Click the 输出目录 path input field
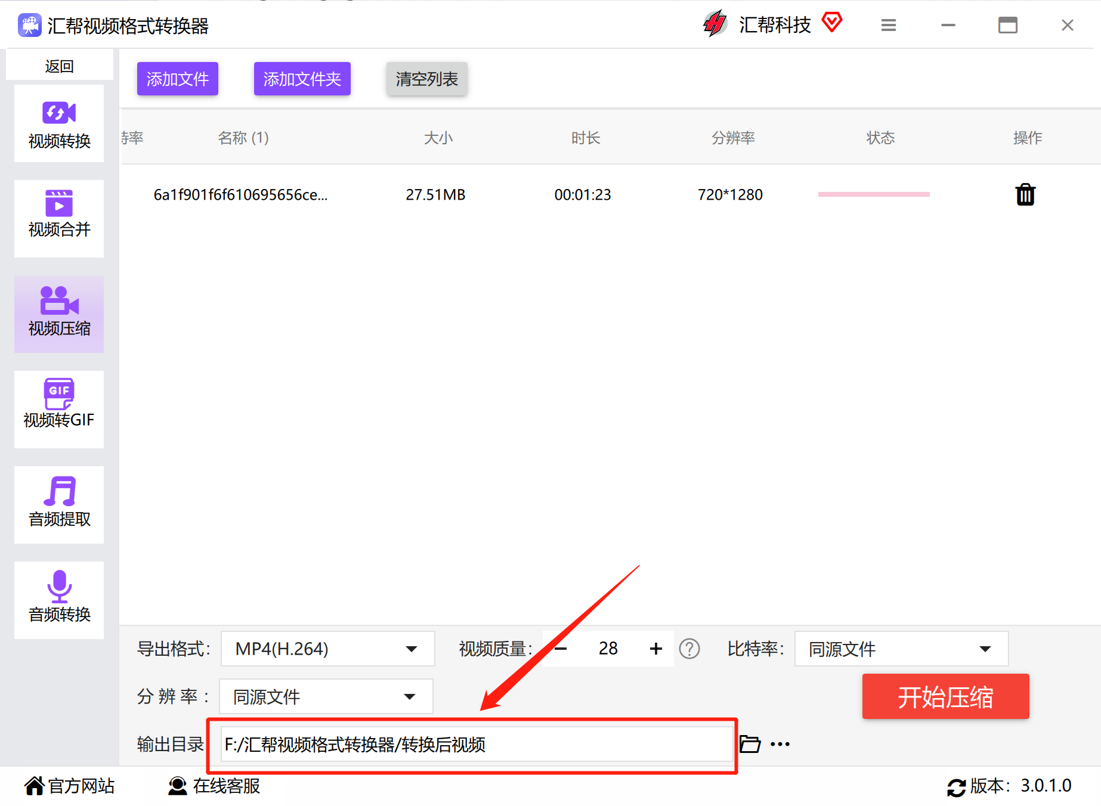 coord(477,744)
